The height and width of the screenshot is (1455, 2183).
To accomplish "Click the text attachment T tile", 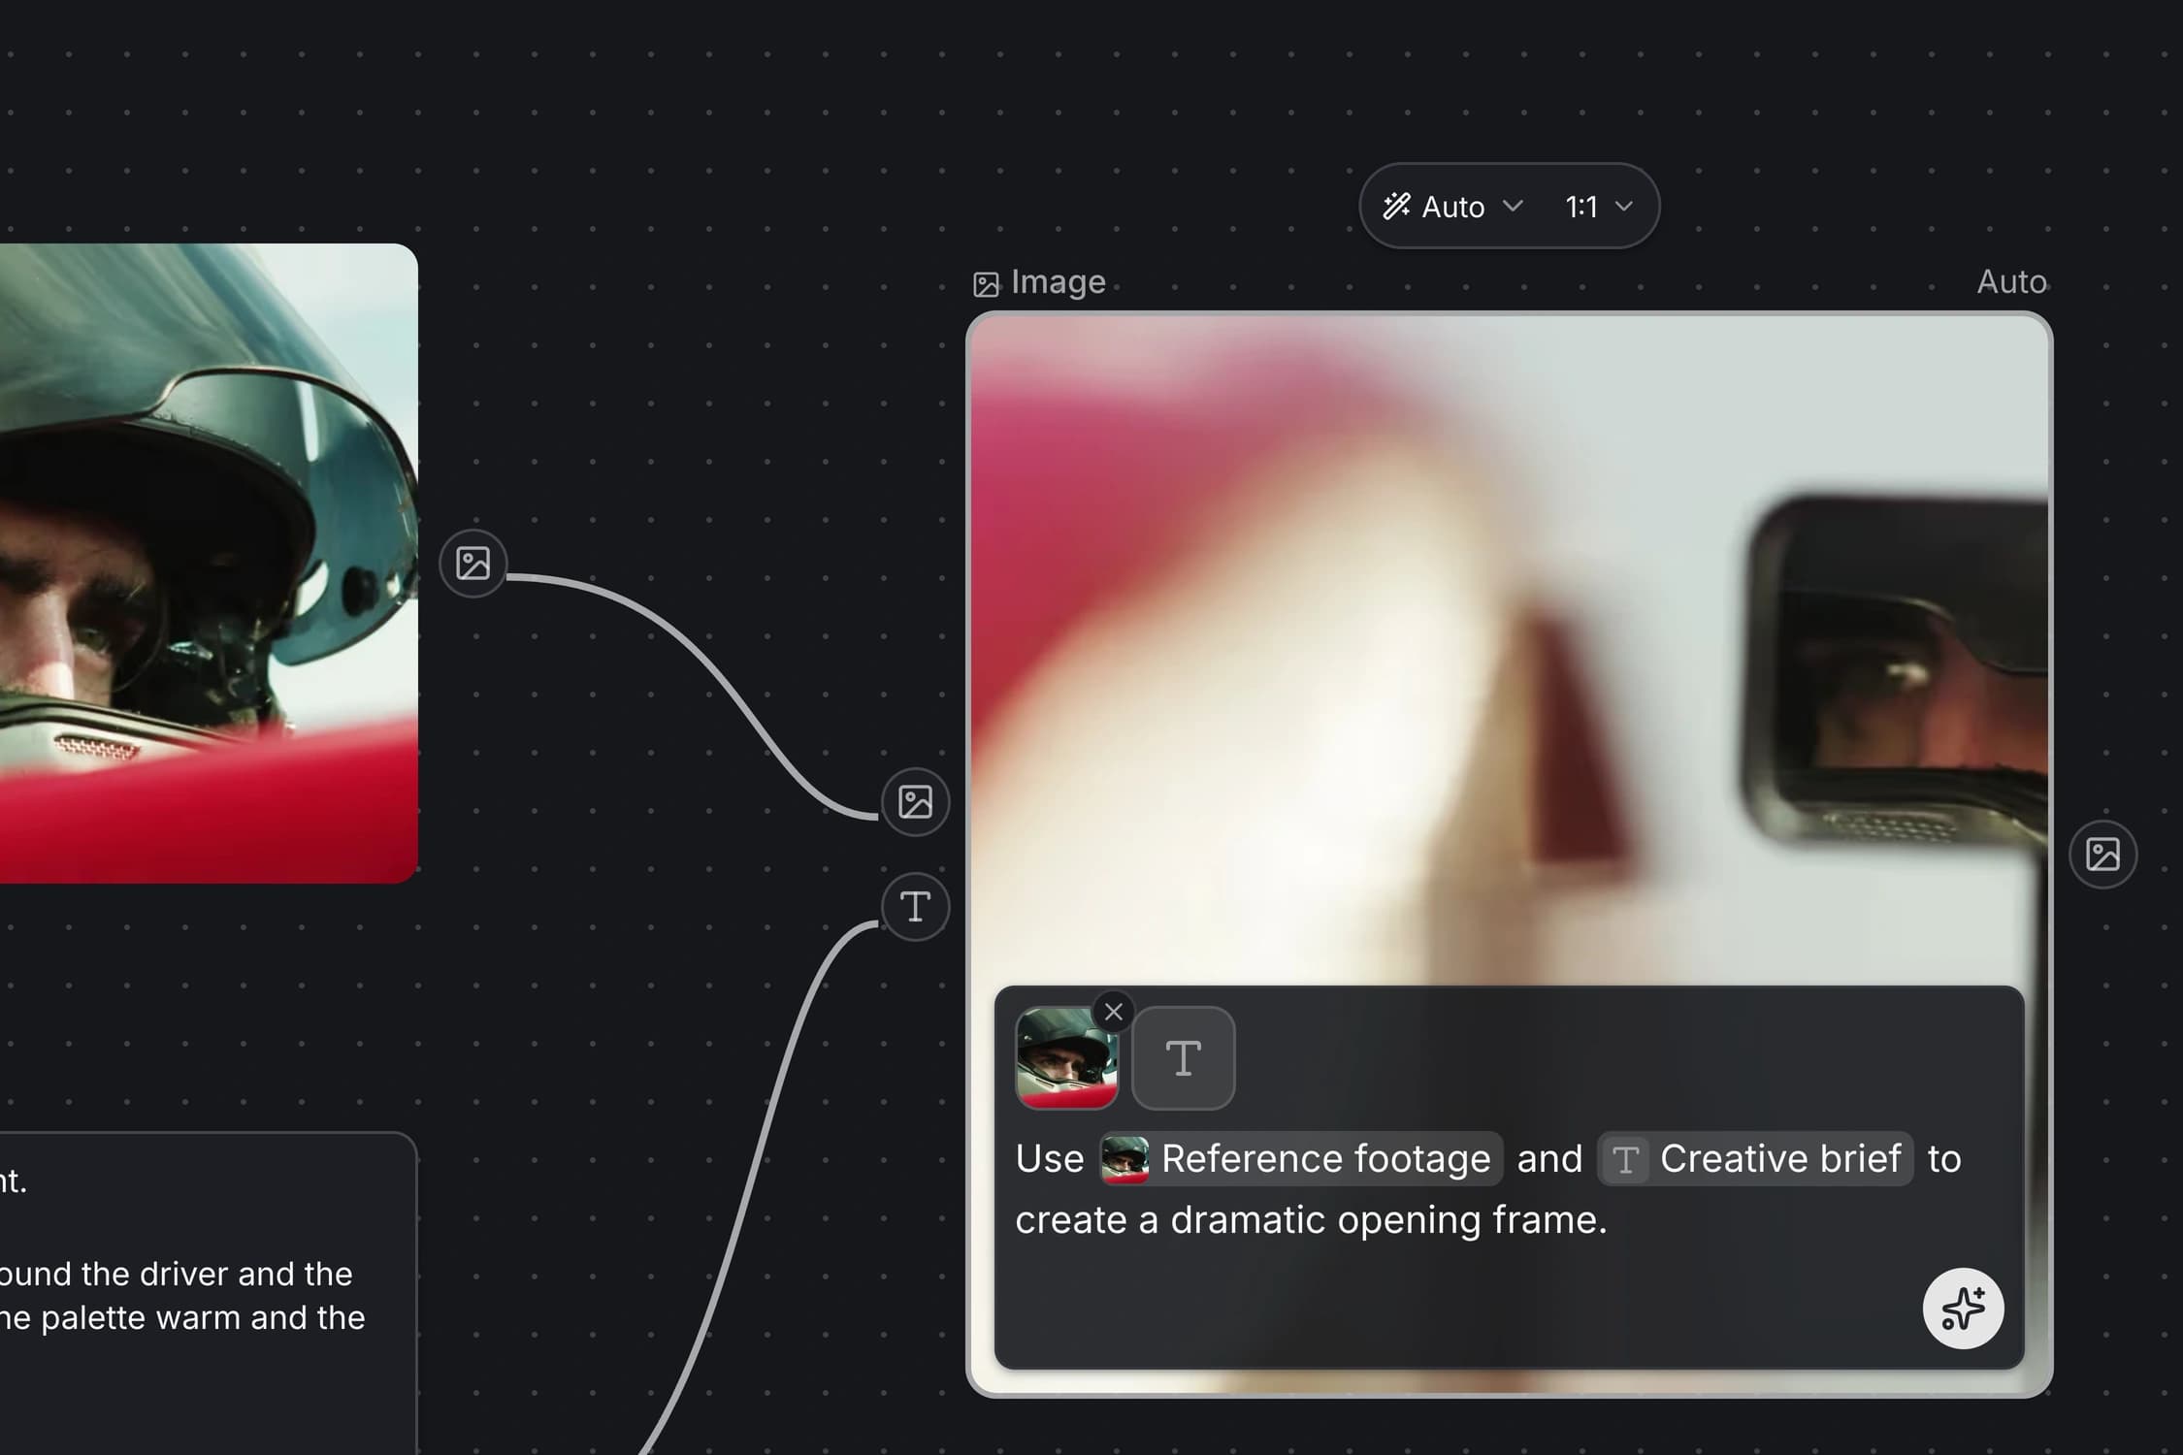I will click(1184, 1058).
